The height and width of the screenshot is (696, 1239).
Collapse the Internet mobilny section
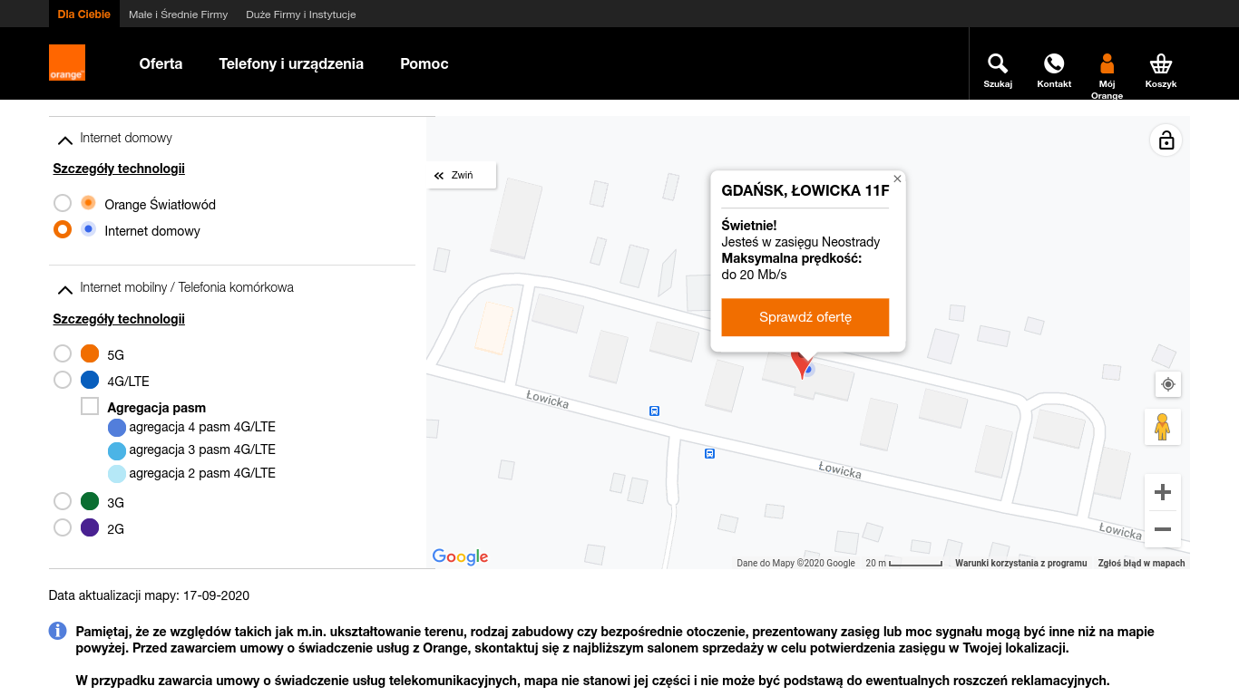pos(64,288)
